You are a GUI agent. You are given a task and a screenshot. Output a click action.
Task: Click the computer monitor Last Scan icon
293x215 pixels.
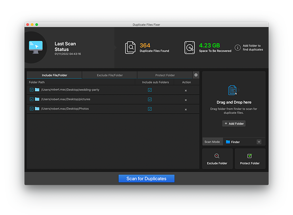[x=36, y=47]
